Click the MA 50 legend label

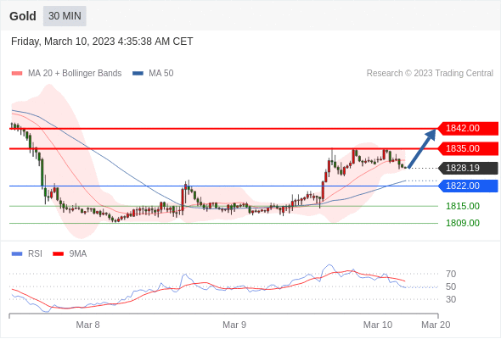click(161, 74)
